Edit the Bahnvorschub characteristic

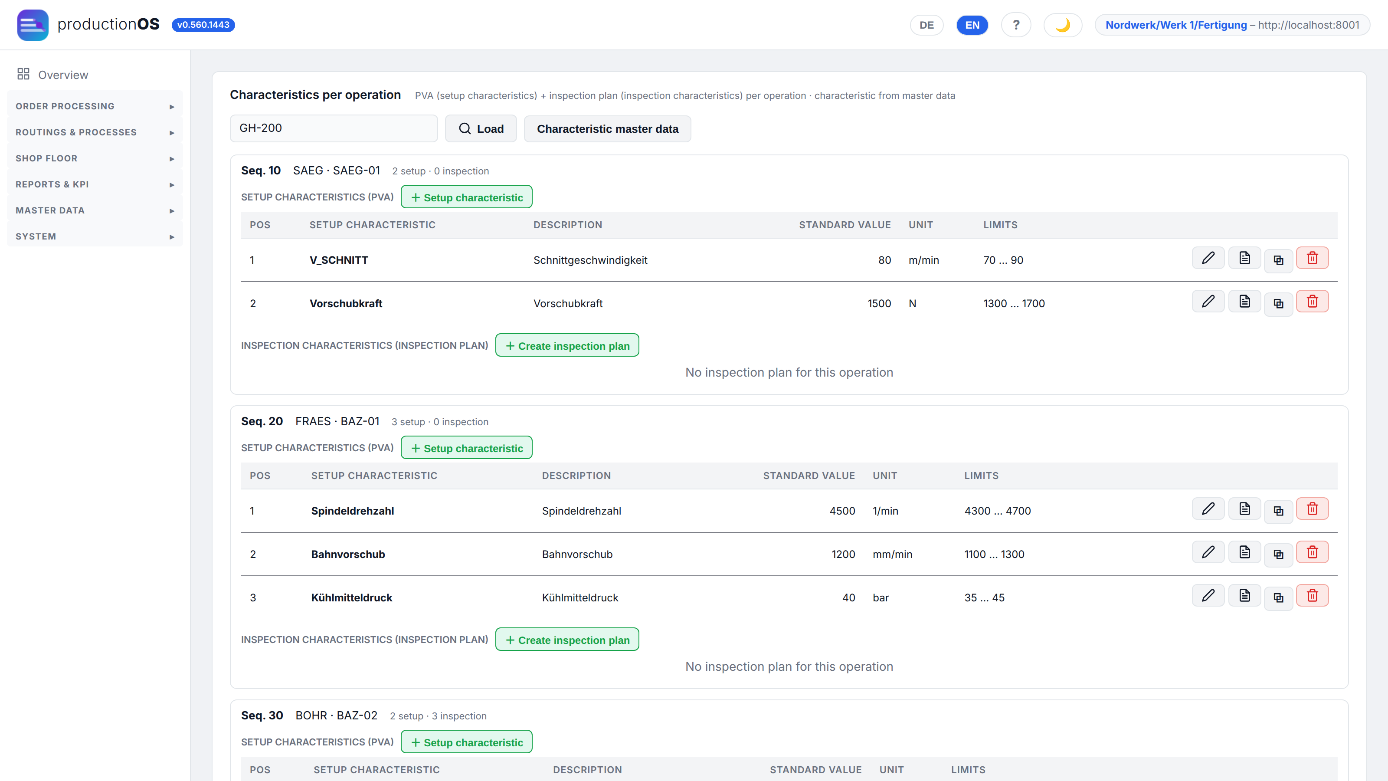point(1208,552)
